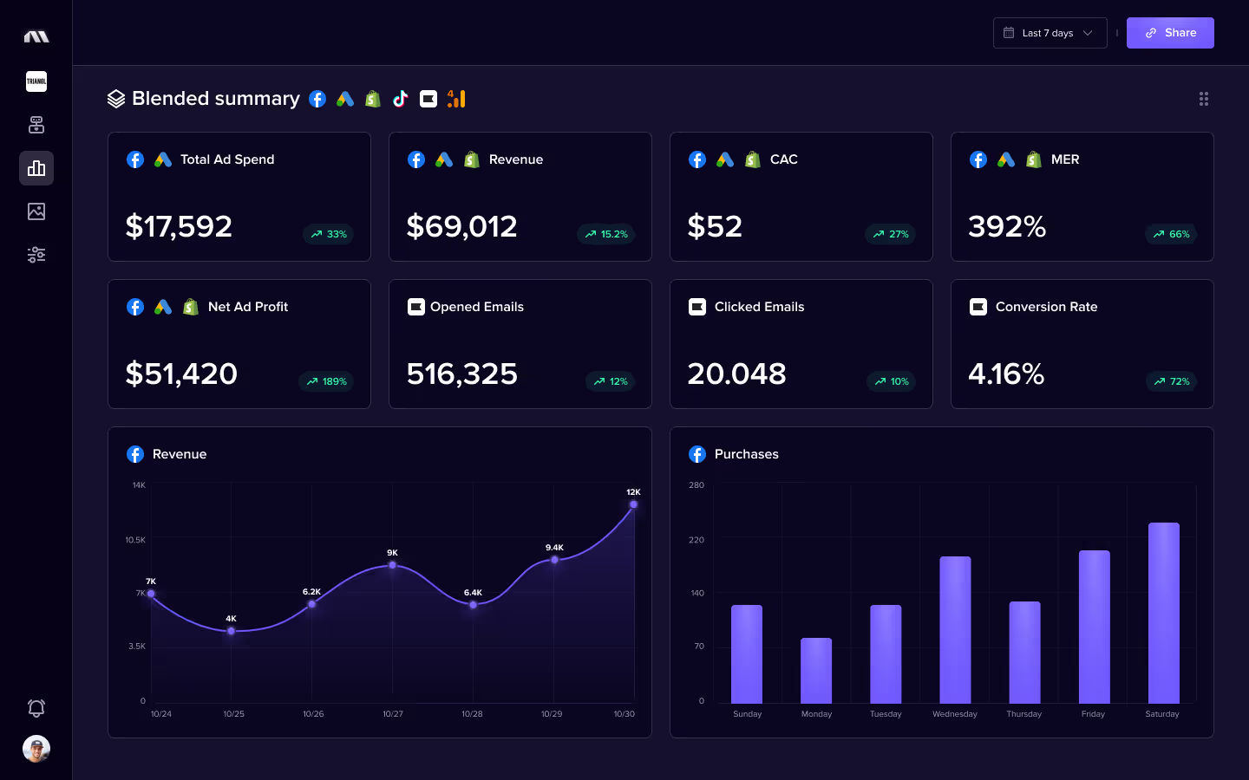The width and height of the screenshot is (1249, 780).
Task: Click the CAC card title
Action: tap(784, 159)
